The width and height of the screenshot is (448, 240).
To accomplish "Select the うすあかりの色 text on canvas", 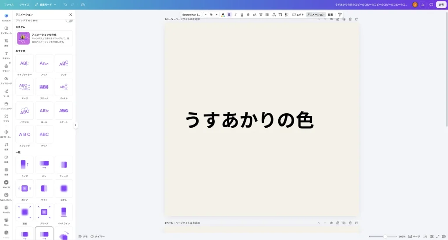I will pyautogui.click(x=249, y=120).
